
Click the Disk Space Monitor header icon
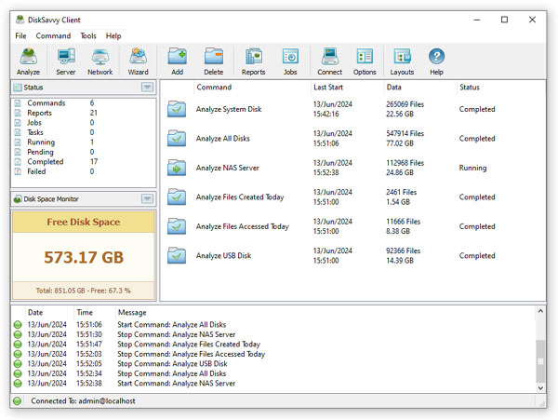(x=18, y=198)
